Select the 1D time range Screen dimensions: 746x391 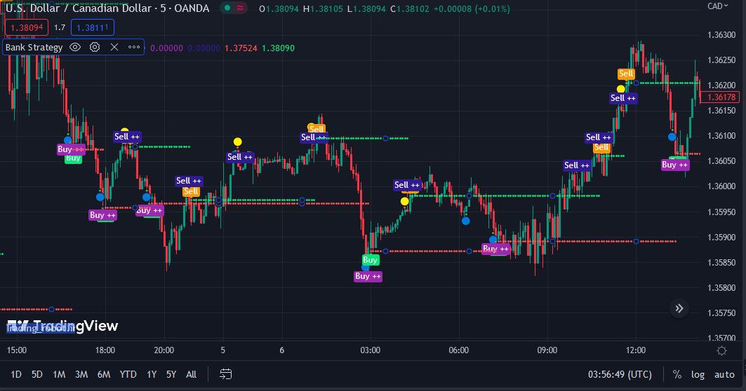[x=16, y=374]
